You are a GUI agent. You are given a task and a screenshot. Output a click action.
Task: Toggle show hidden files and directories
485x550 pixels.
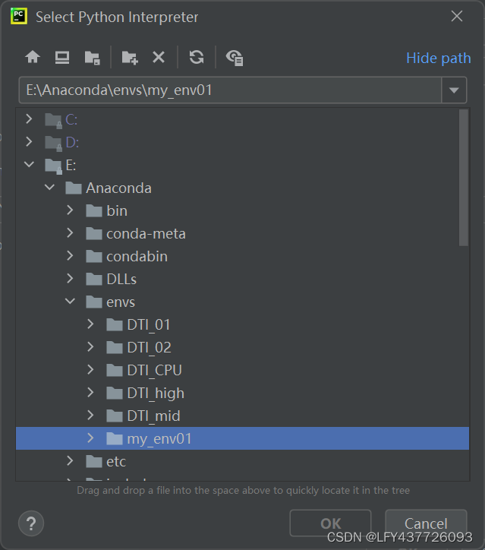coord(235,58)
